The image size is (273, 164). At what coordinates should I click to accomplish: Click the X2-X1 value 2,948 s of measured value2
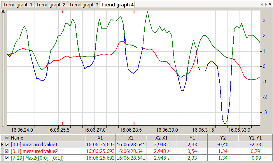[x=162, y=151]
